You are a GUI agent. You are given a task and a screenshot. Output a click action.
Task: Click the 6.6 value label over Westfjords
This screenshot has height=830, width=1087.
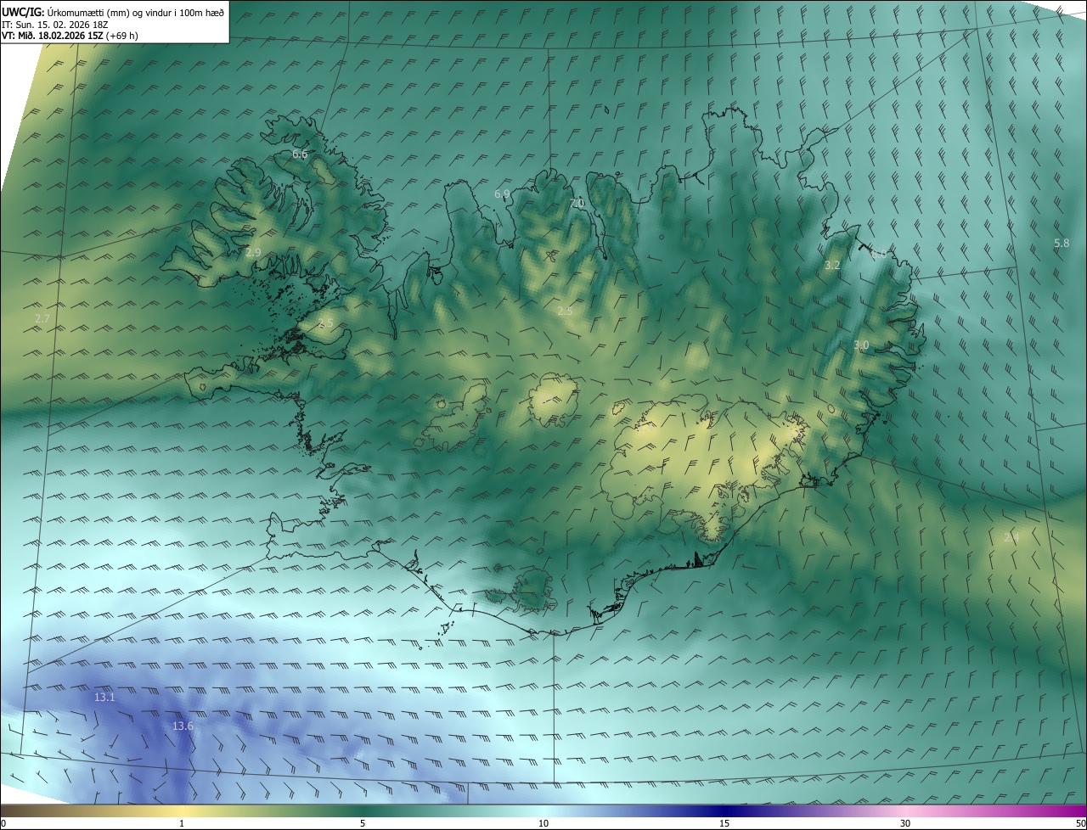(300, 154)
